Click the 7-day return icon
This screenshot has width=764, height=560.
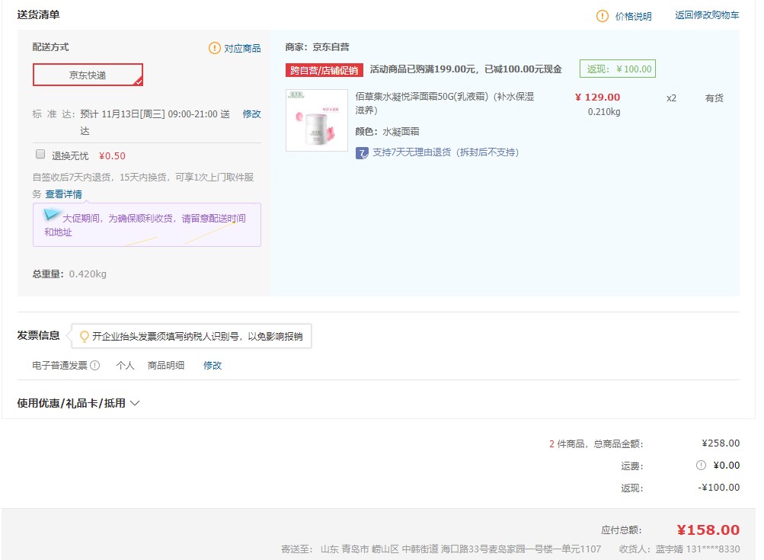[x=362, y=153]
